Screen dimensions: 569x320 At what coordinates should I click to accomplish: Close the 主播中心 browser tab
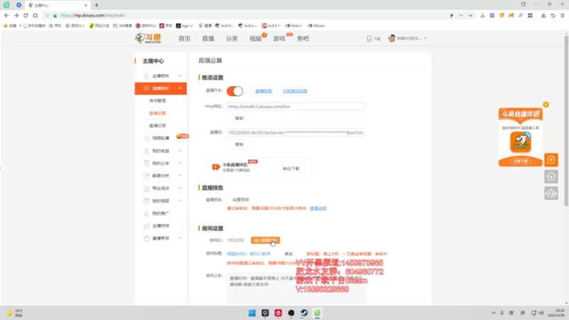[x=85, y=5]
